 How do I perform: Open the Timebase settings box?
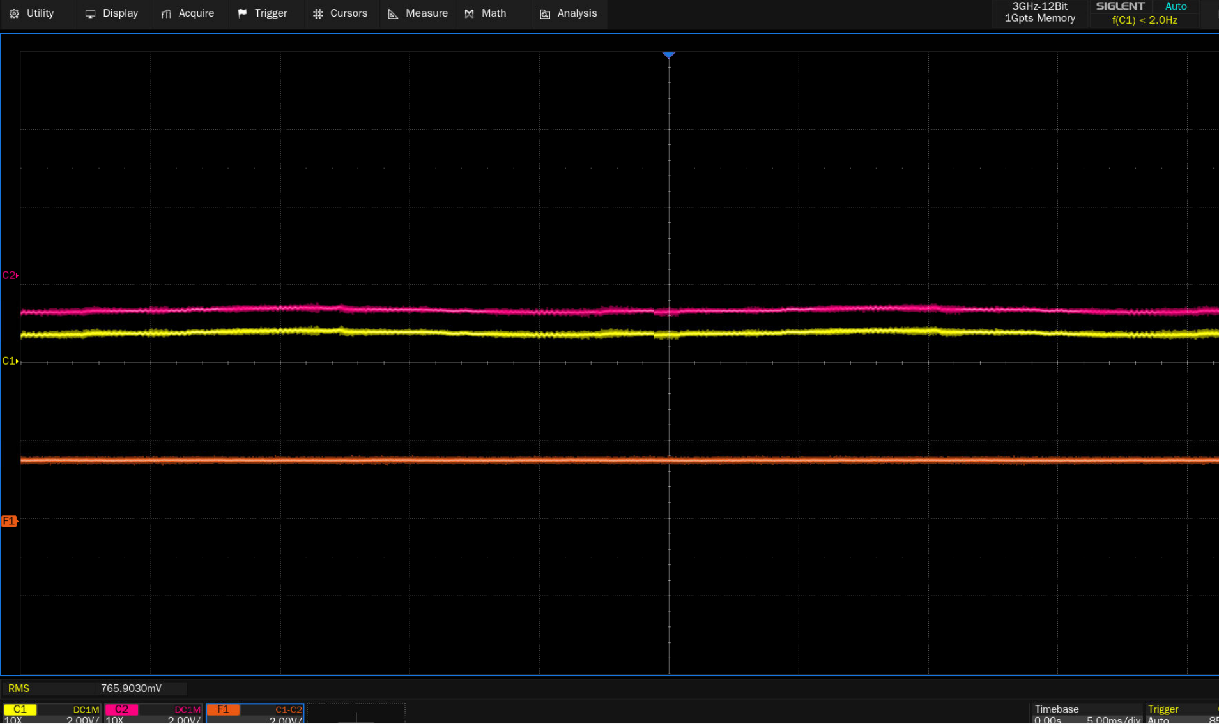(1086, 714)
